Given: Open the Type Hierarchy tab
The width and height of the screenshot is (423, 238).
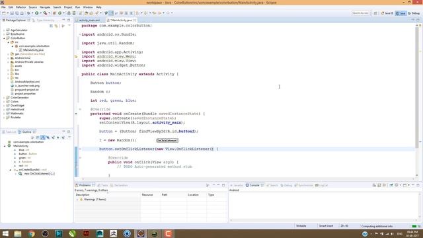Looking at the screenshot, I should click(x=43, y=20).
